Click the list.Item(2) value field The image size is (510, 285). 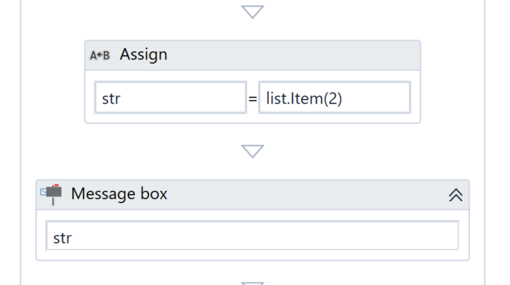pos(335,98)
